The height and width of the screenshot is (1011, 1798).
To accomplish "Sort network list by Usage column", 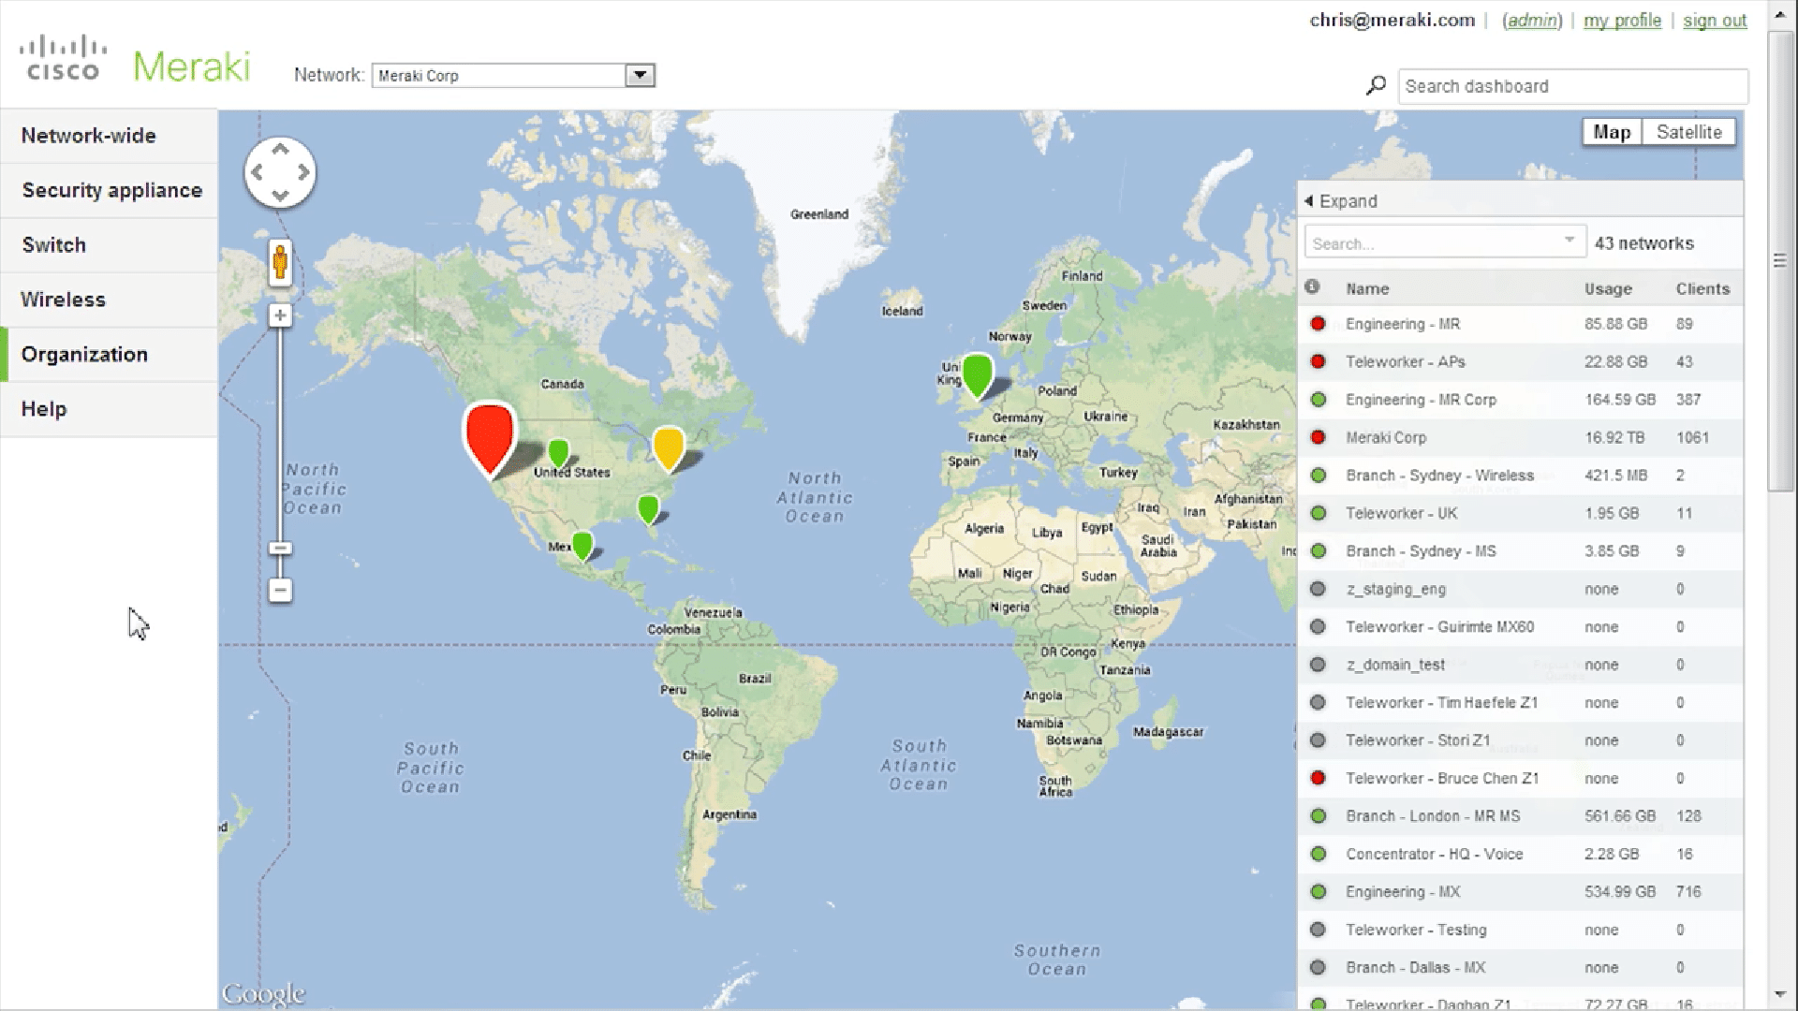I will pos(1608,289).
